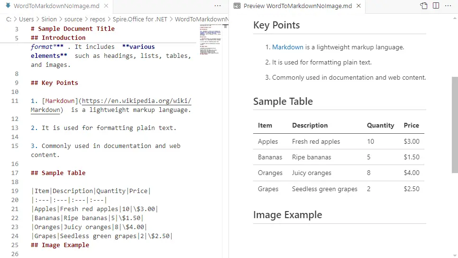Expand the Sirion breadcrumb folder
Screen dimensions: 458x258
pyautogui.click(x=49, y=19)
